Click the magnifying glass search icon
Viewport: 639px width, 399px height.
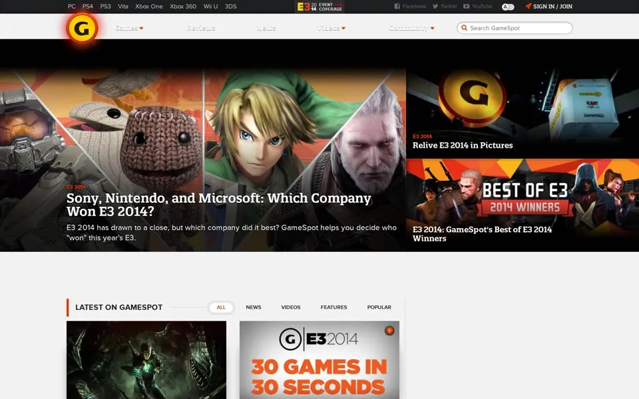tap(464, 28)
